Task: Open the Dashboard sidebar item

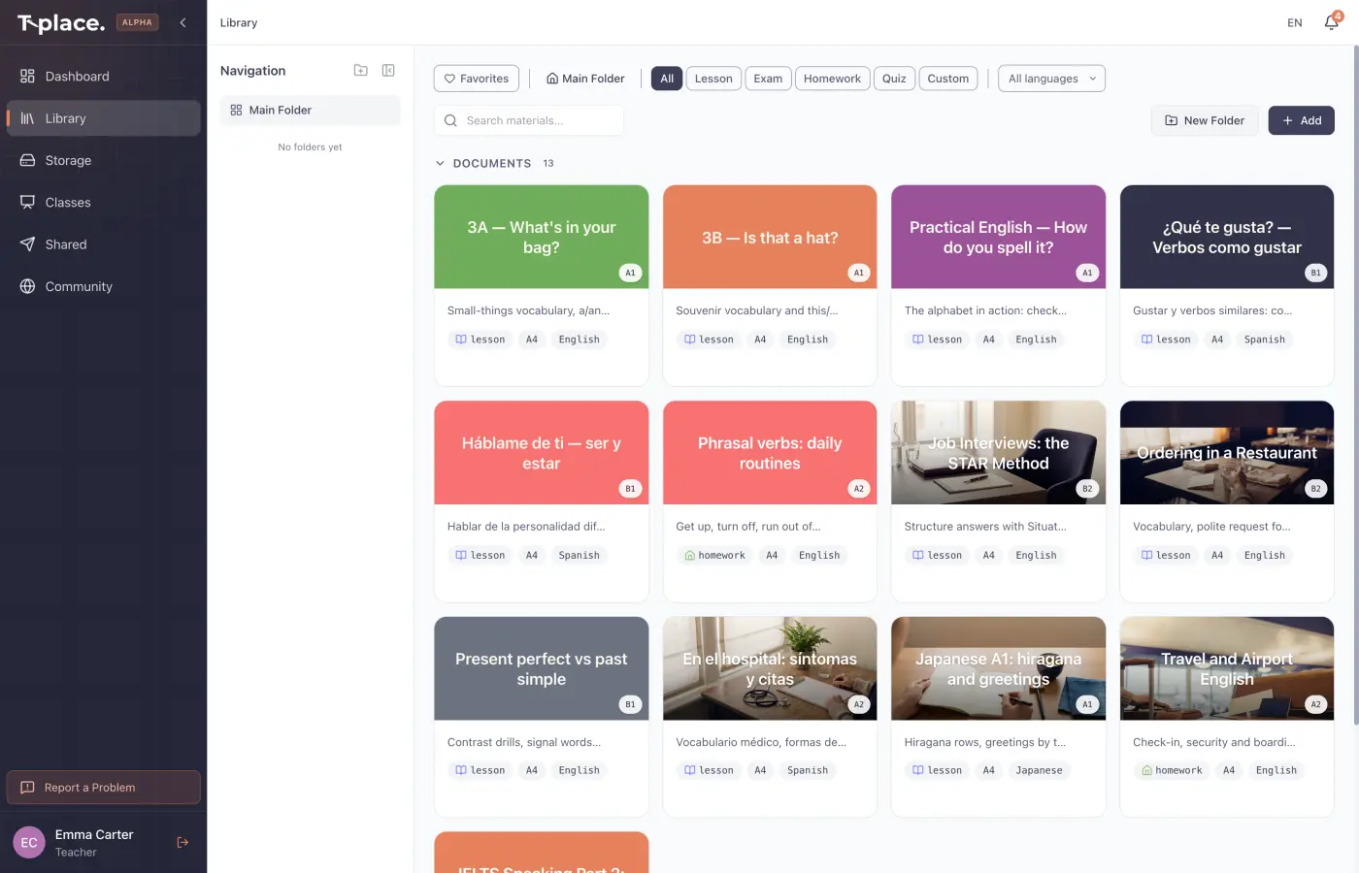Action: pyautogui.click(x=103, y=77)
